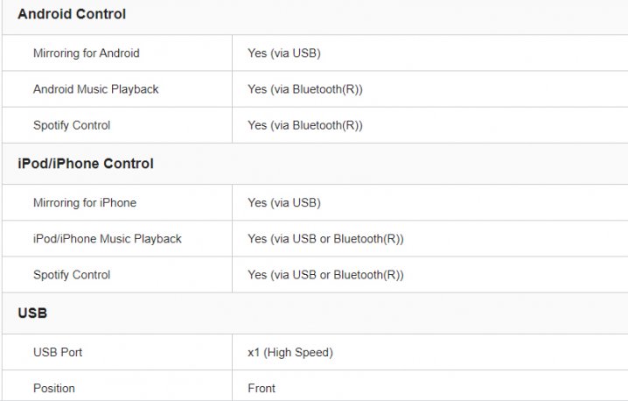
Task: Click the empty area right of Android Control
Action: (x=376, y=16)
